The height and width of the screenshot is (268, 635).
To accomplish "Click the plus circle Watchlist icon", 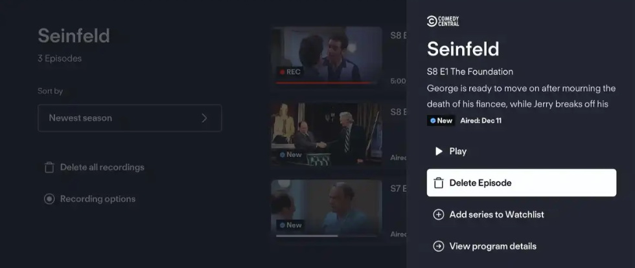I will [x=439, y=214].
